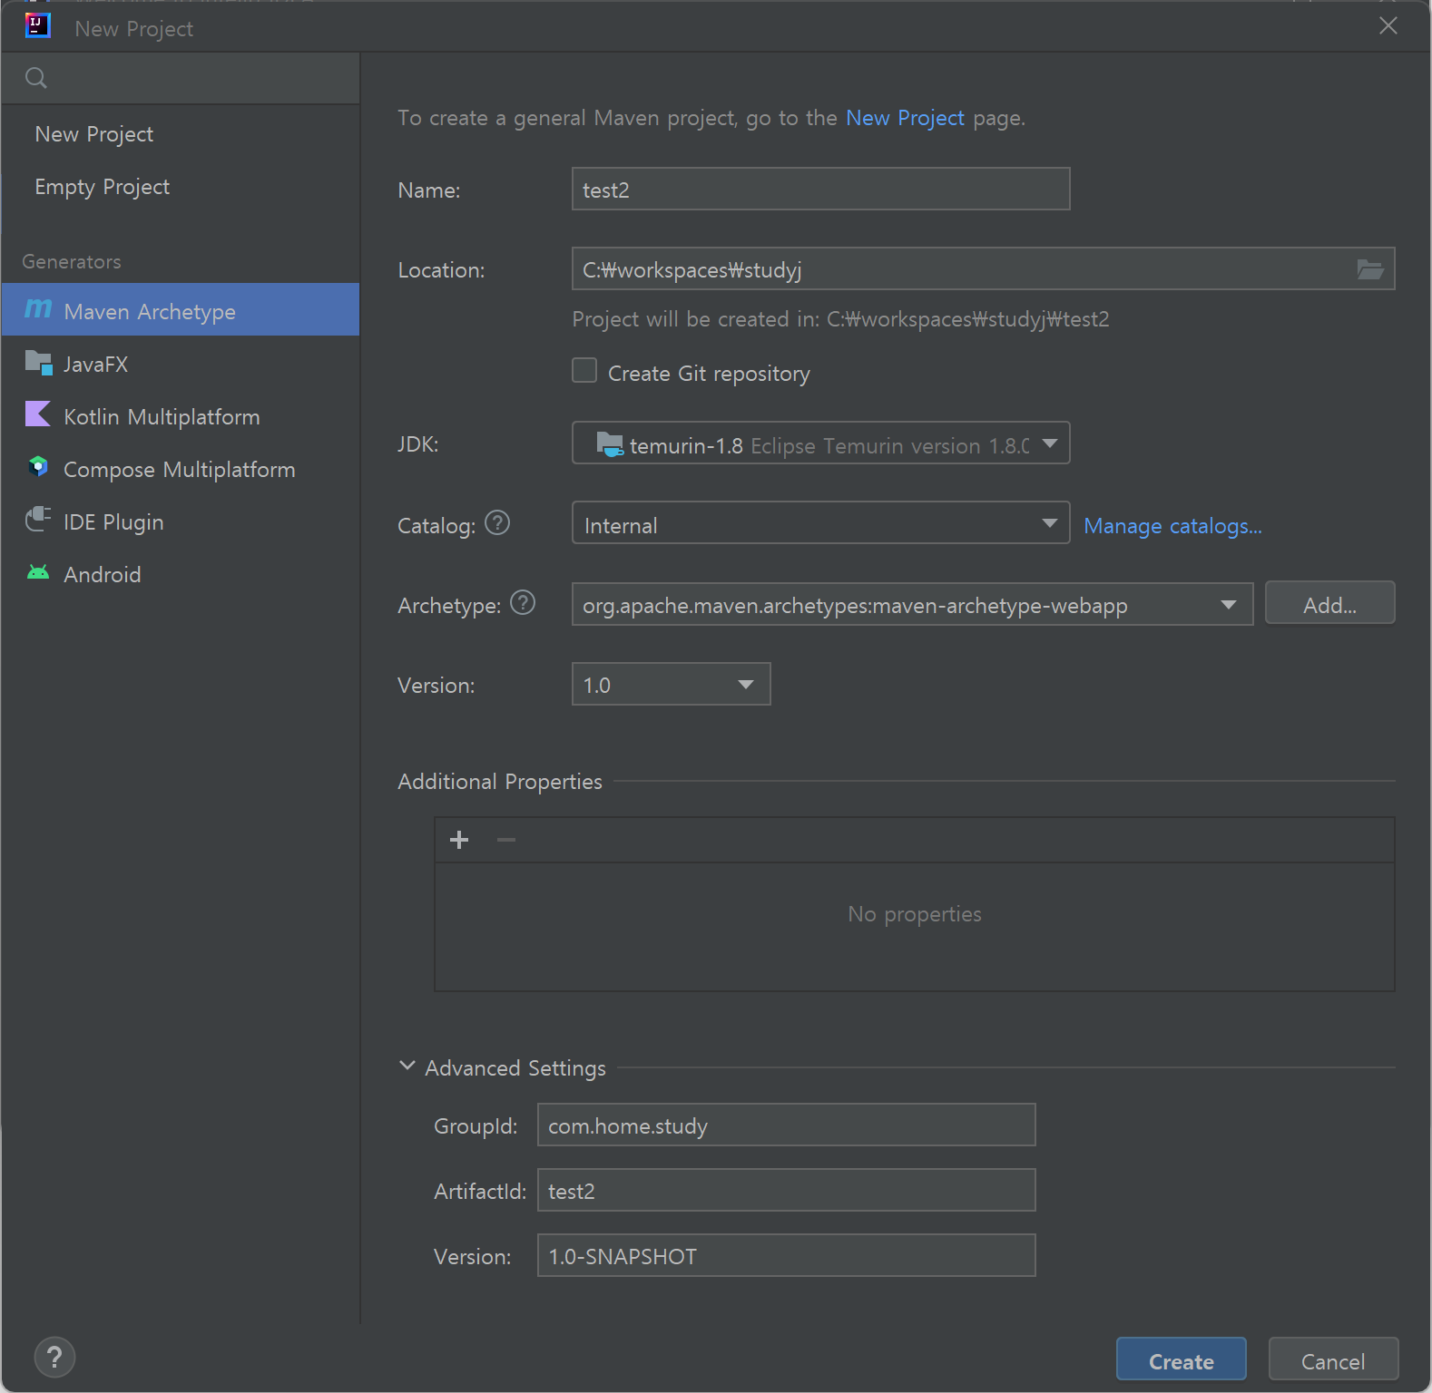Follow the New Project page link
This screenshot has height=1393, width=1432.
click(905, 118)
